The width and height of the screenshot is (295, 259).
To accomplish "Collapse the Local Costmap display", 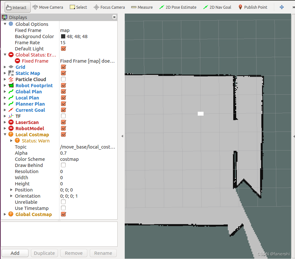I will (x=5, y=134).
